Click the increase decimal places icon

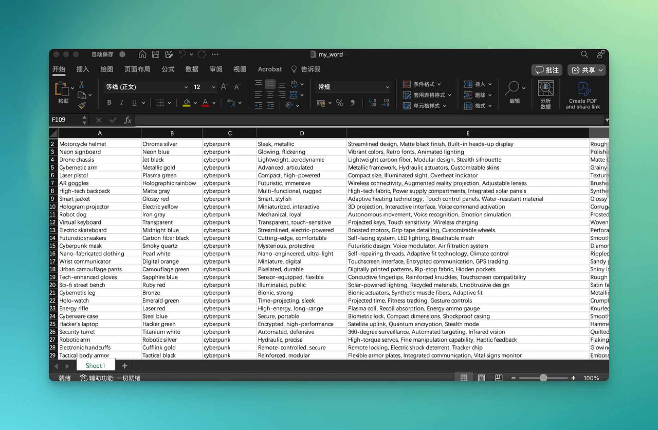pyautogui.click(x=372, y=103)
